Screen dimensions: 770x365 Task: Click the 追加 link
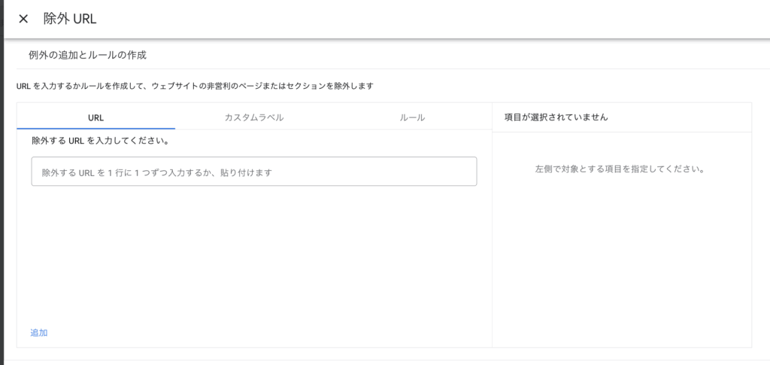point(39,333)
